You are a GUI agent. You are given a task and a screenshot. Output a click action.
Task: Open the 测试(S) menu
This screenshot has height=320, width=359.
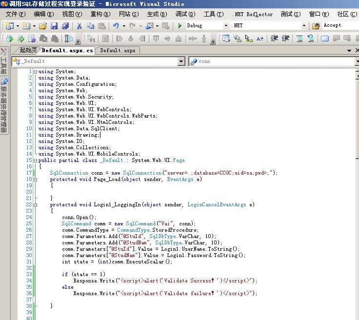pyautogui.click(x=291, y=14)
